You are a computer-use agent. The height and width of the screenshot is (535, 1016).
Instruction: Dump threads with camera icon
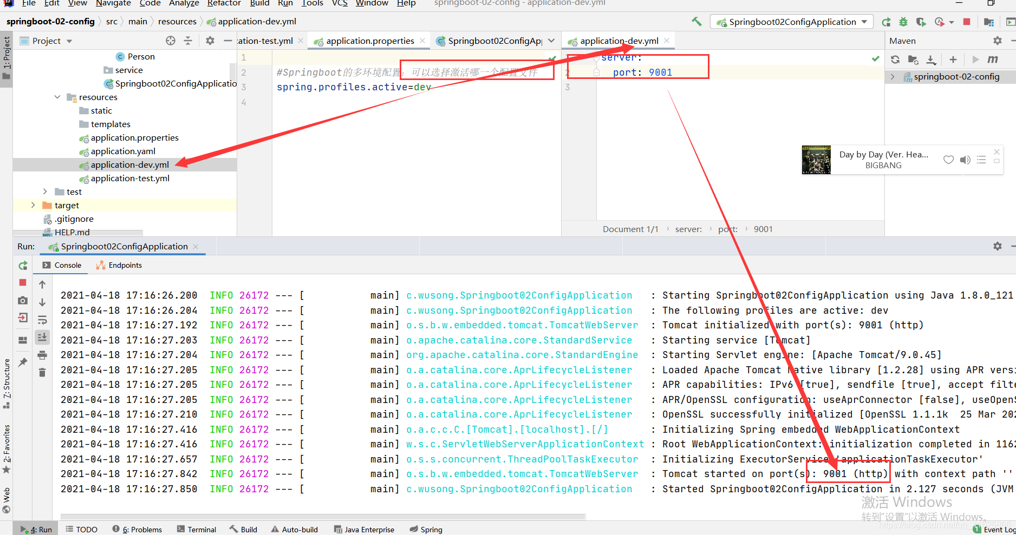(x=23, y=300)
